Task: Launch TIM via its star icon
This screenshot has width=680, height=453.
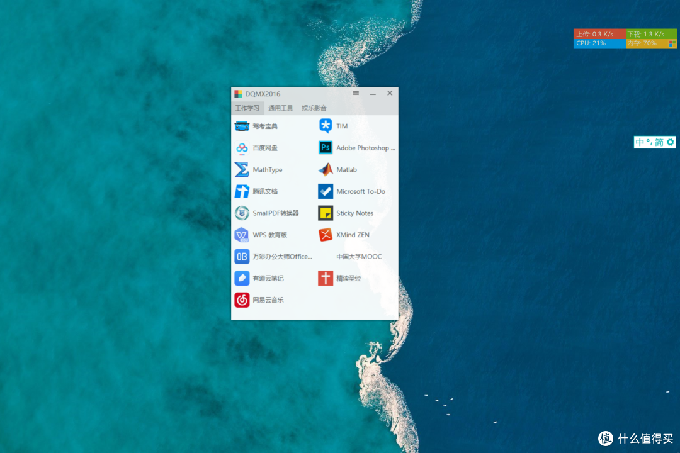Action: coord(326,126)
